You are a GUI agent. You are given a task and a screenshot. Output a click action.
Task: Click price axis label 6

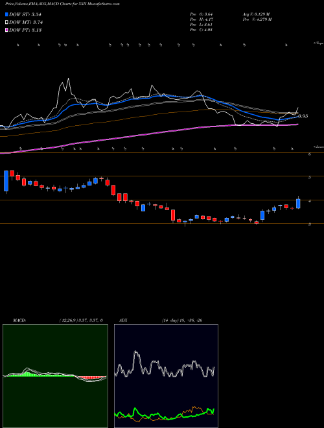pos(310,154)
